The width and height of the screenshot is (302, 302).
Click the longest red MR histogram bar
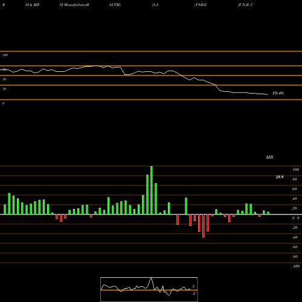tap(204, 226)
